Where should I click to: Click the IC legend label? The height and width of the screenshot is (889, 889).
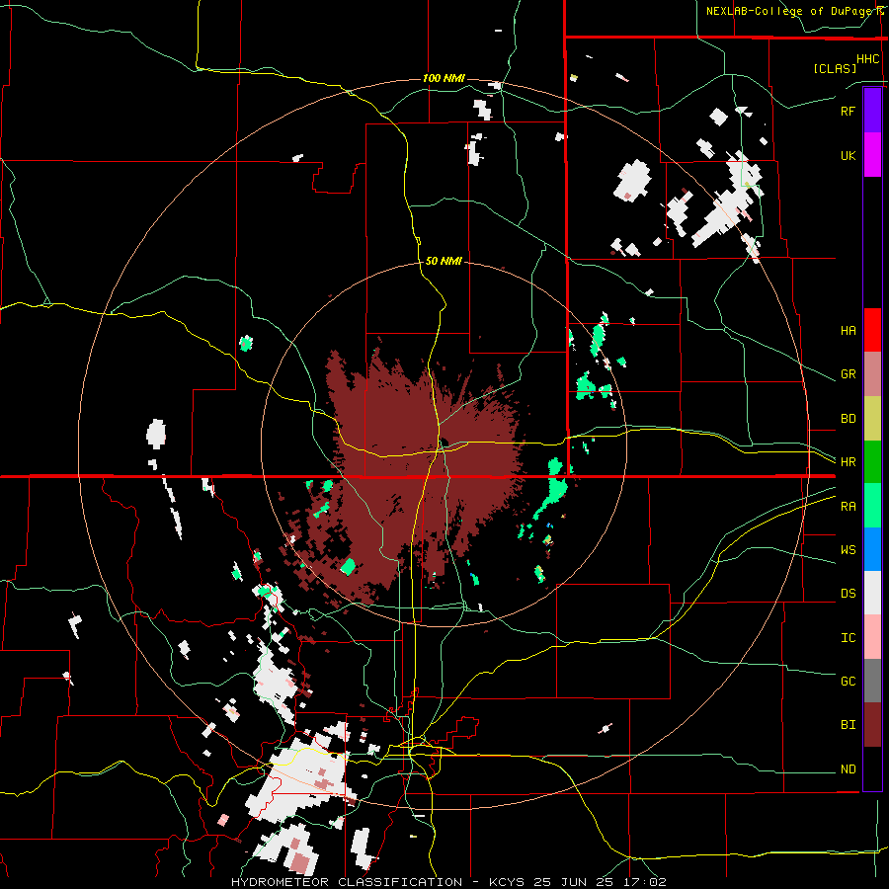pos(848,638)
